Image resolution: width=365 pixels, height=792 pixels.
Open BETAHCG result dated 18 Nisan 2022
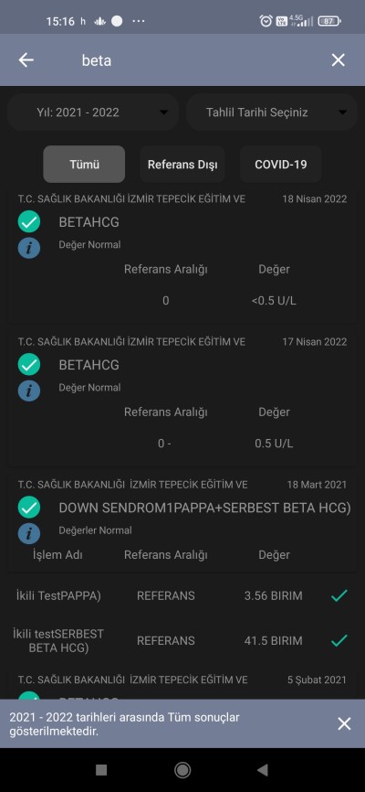point(182,257)
